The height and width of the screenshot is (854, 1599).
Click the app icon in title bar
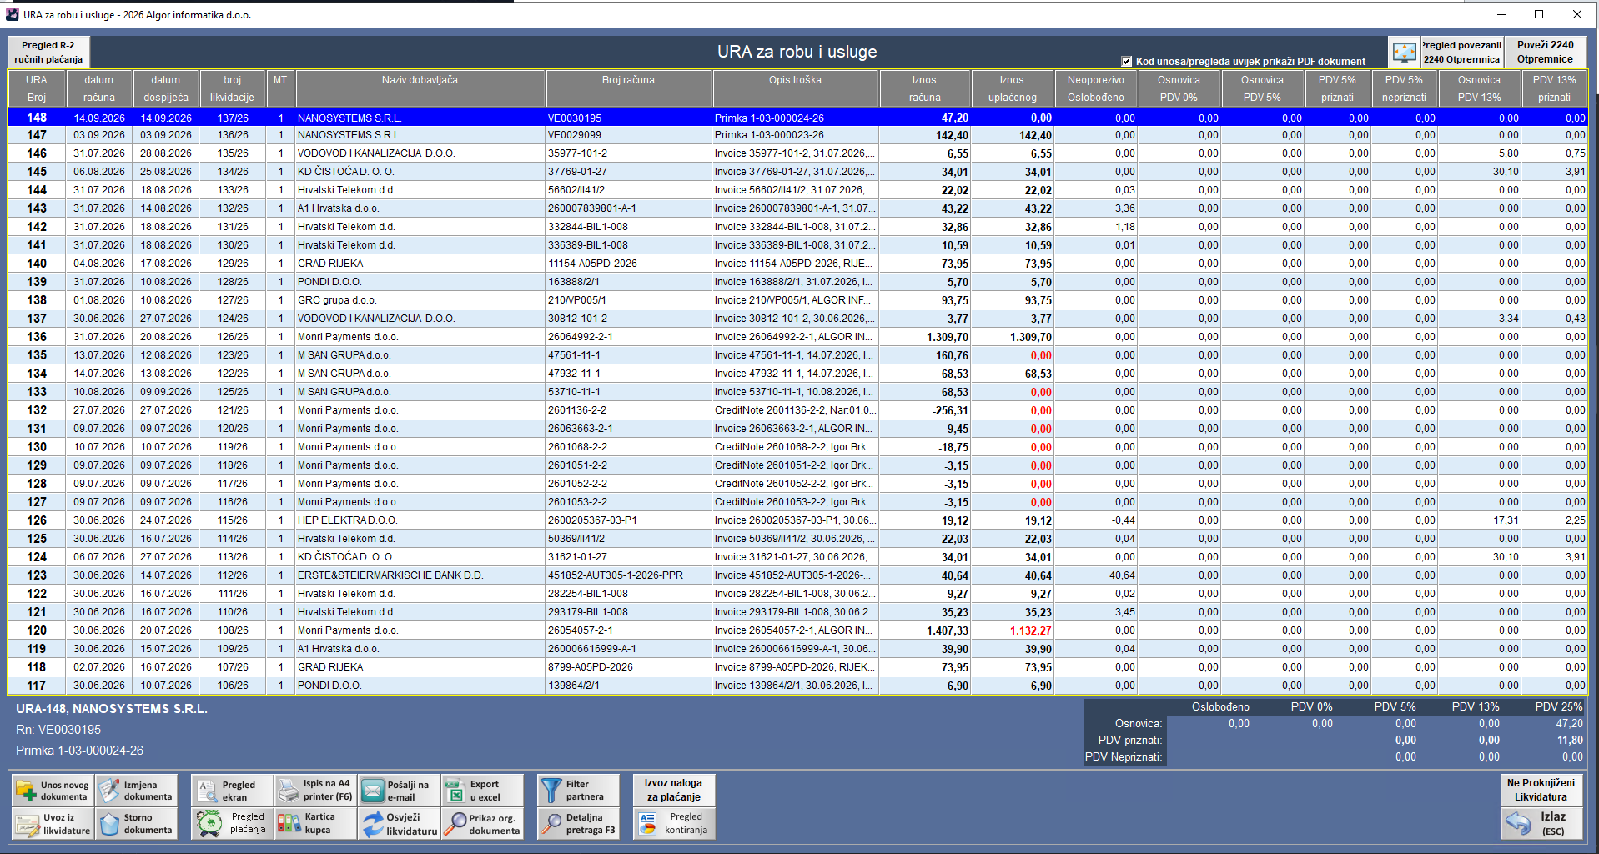[12, 14]
